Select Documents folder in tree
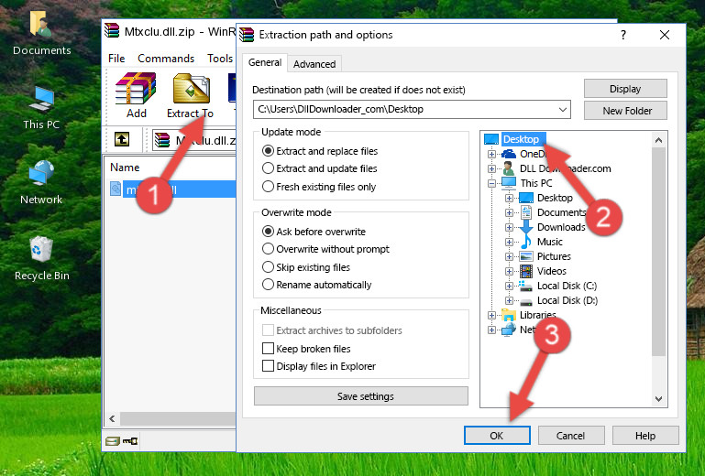 coord(562,212)
